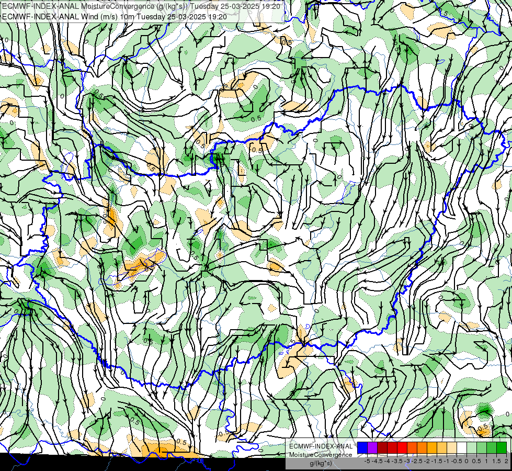512x471 pixels.
Task: Click the ECMWF-INDEX-ANAL label in legend
Action: click(x=321, y=446)
